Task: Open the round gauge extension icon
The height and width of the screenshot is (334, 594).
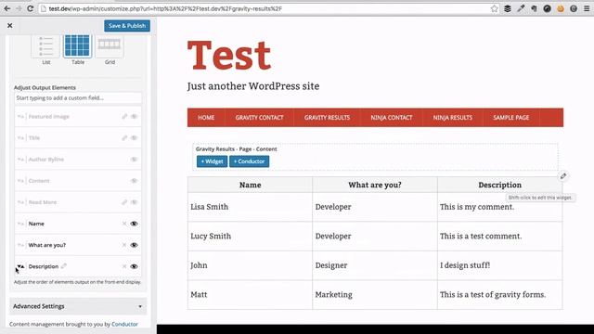Action: coord(547,8)
